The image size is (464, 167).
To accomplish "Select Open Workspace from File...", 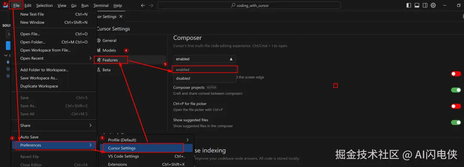I will pos(54,50).
